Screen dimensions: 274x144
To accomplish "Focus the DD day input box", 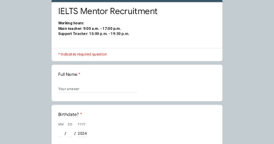I will pos(70,133).
